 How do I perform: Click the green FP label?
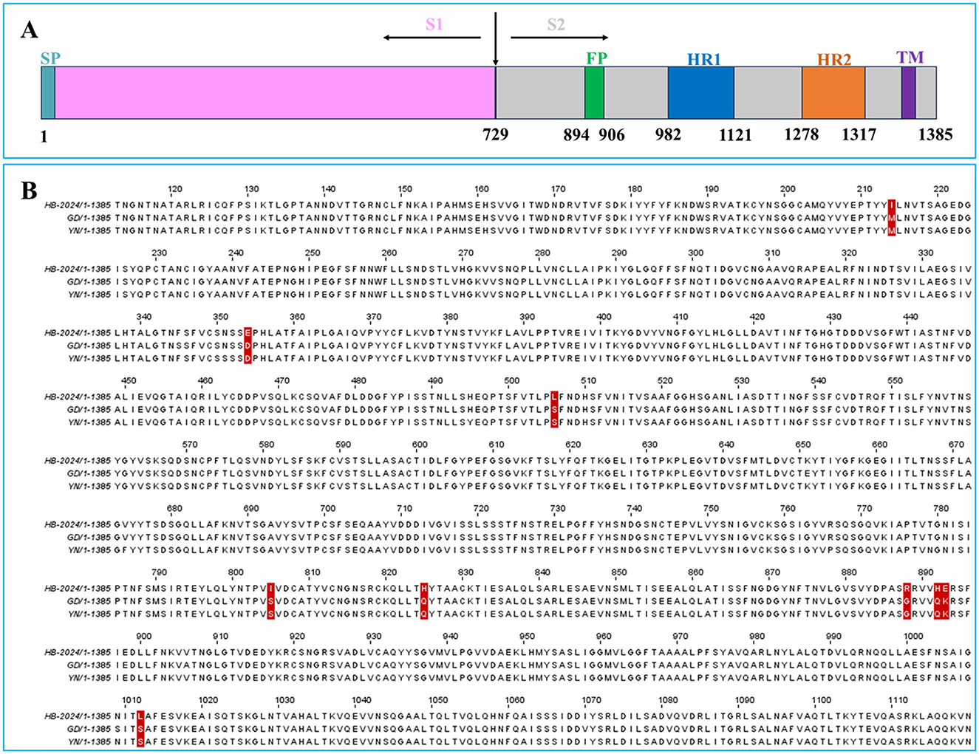(596, 58)
